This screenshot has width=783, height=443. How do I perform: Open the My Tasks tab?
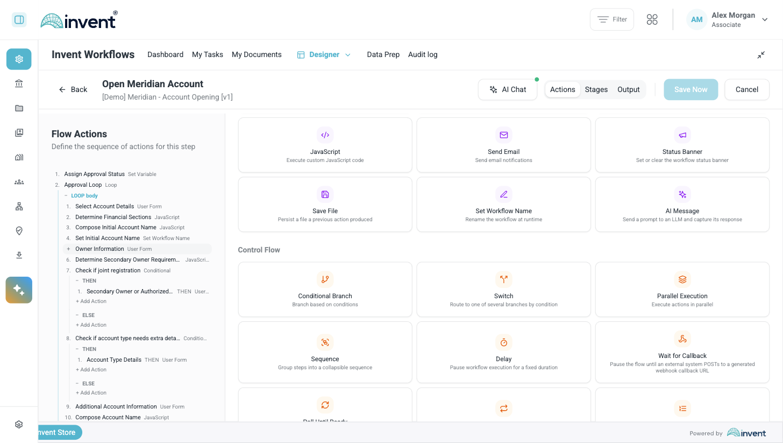click(x=208, y=54)
